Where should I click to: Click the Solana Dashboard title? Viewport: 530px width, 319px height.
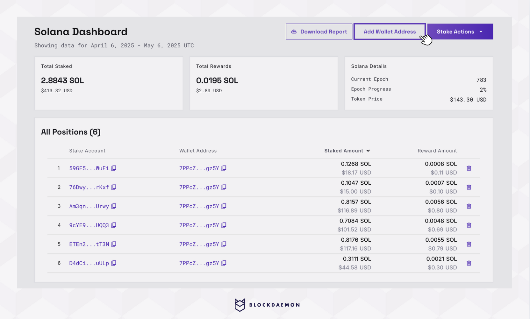tap(81, 32)
